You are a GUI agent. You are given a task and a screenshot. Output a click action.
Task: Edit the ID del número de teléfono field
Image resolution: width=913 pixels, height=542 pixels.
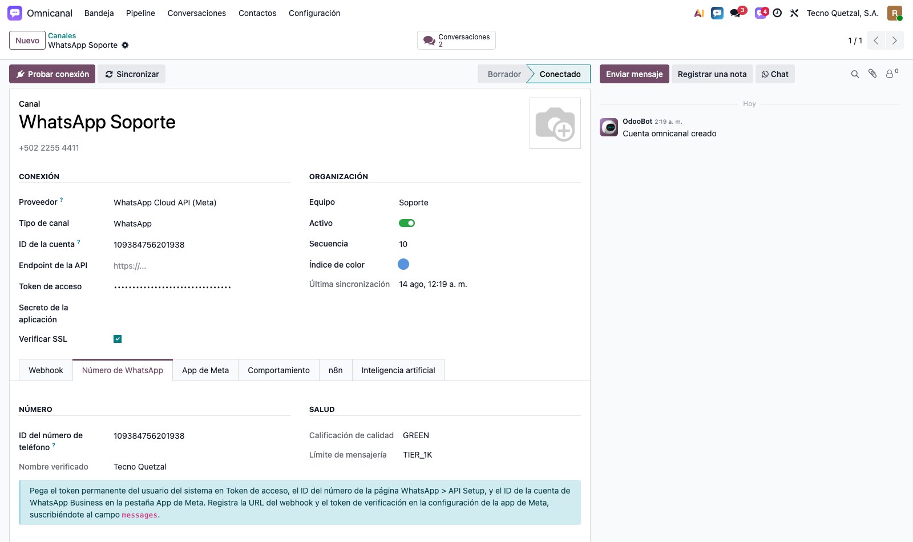(202, 436)
